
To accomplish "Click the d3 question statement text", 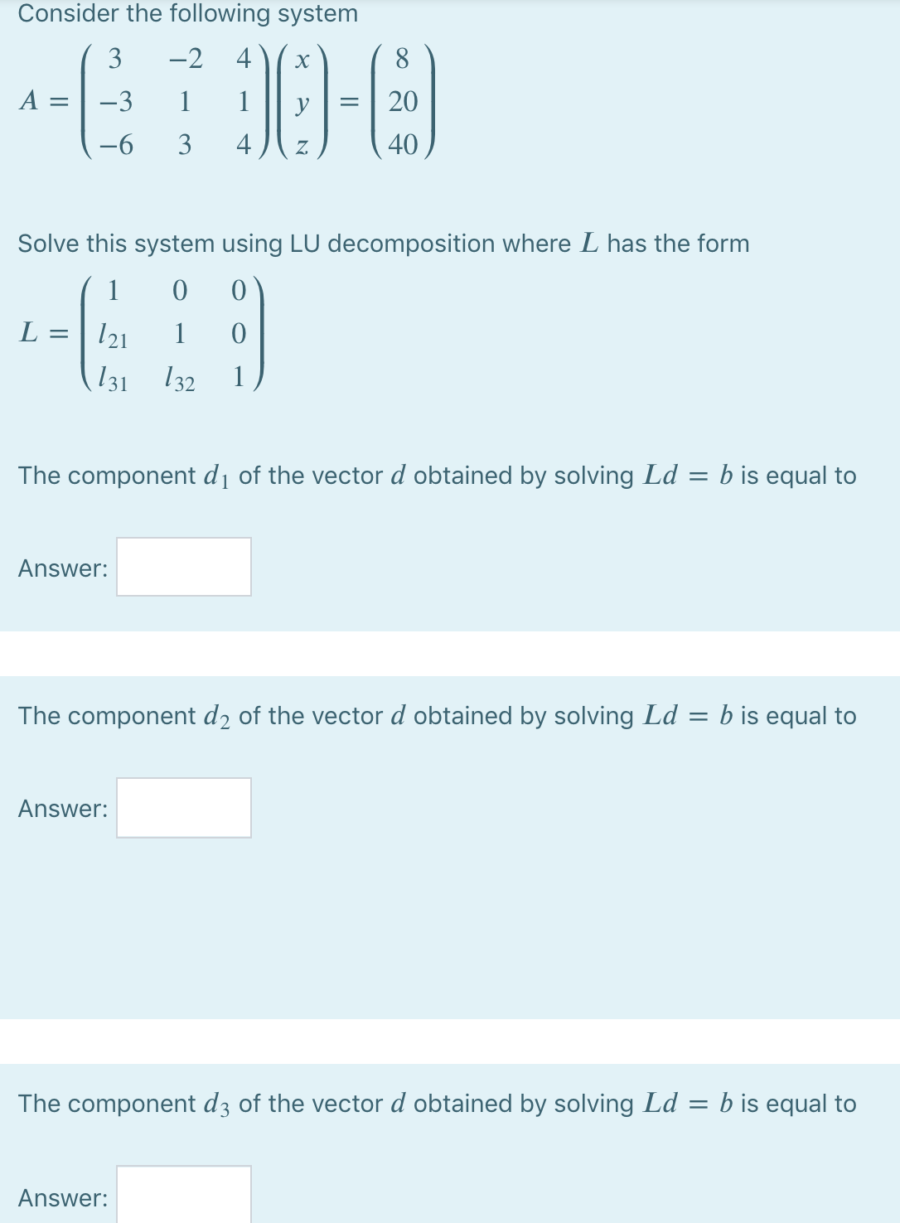I will pyautogui.click(x=437, y=1104).
